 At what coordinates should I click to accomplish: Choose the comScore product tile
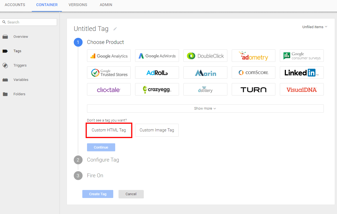[x=254, y=73]
